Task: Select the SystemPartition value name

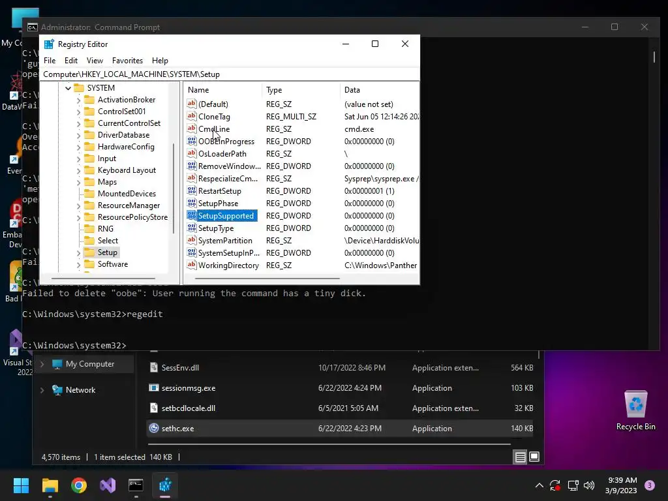Action: [225, 241]
